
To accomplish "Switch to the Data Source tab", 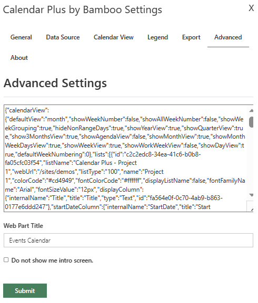I will pos(63,37).
